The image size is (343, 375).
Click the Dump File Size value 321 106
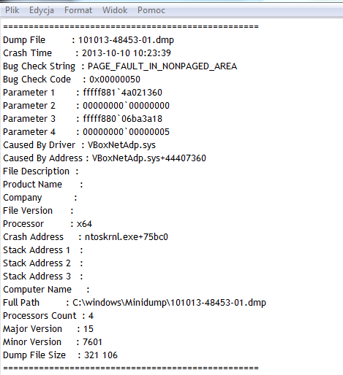pos(101,355)
